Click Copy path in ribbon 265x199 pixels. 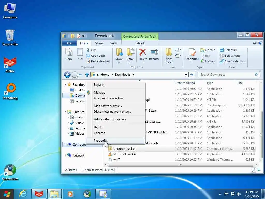[x=95, y=56]
